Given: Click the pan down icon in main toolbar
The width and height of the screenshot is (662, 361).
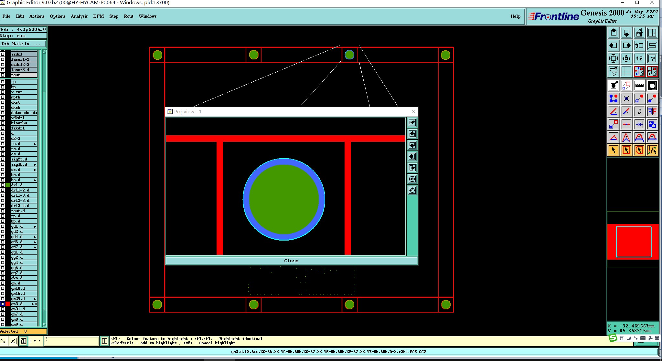Looking at the screenshot, I should coord(626,33).
